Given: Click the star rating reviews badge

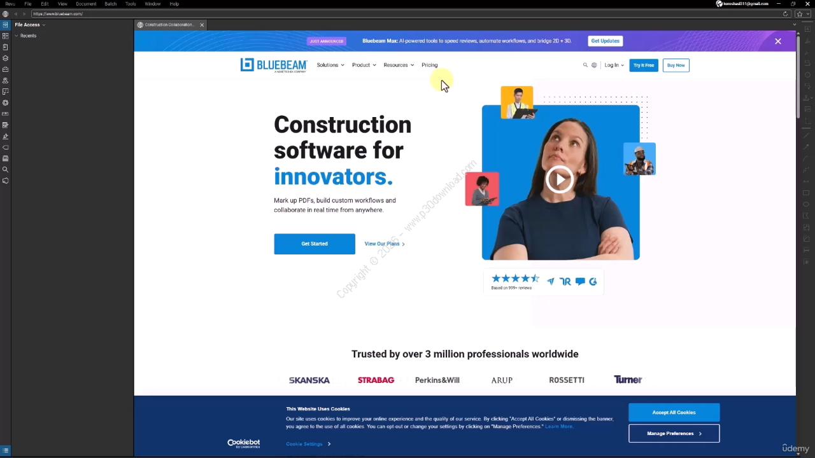Looking at the screenshot, I should point(544,282).
